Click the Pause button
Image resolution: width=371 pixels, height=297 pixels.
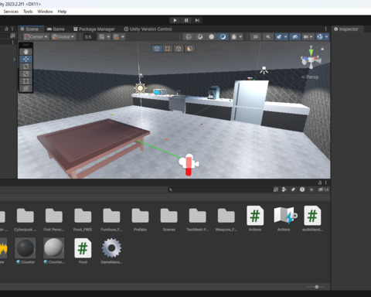coord(186,20)
